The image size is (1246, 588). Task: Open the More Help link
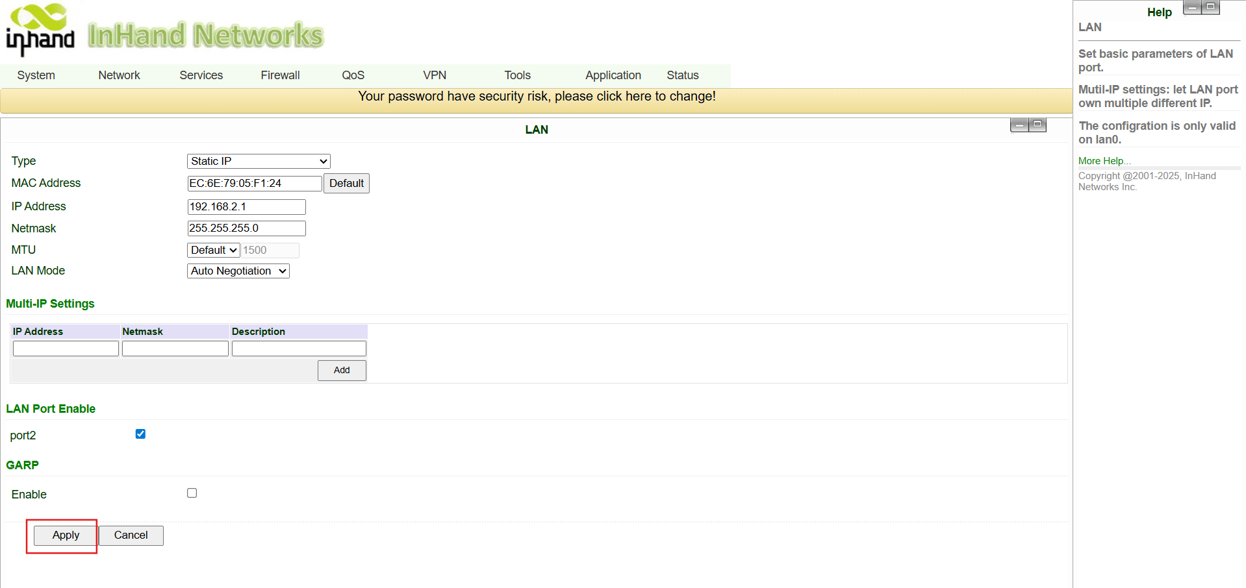pyautogui.click(x=1104, y=161)
